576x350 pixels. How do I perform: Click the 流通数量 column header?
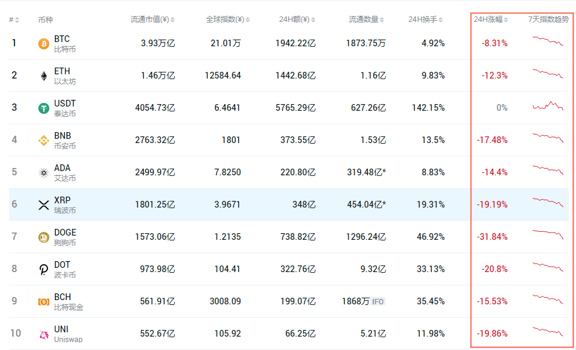[x=367, y=20]
